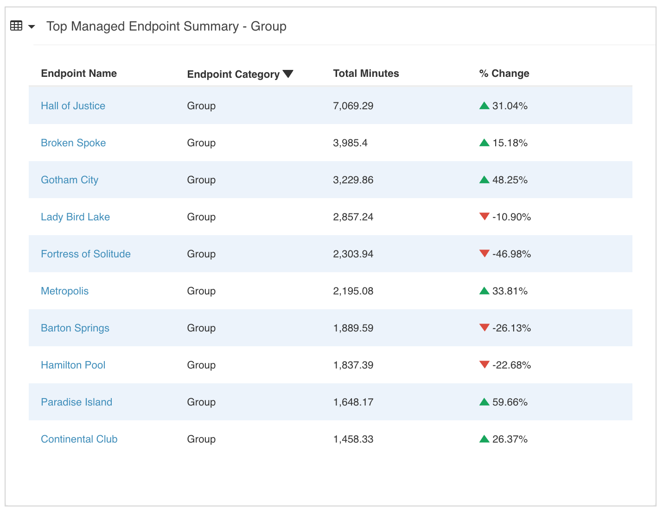Open Barton Springs endpoint link
Image resolution: width=663 pixels, height=512 pixels.
tap(75, 328)
